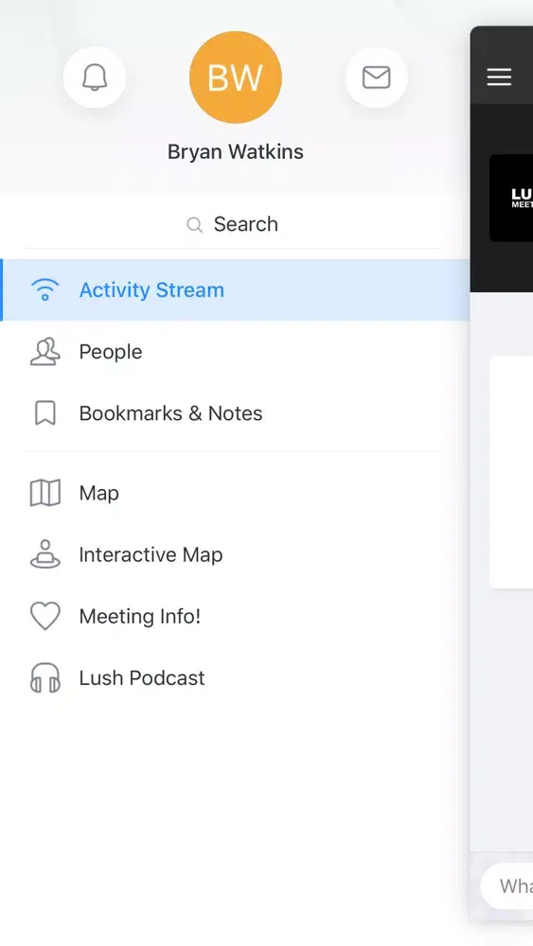Open the People menu item
This screenshot has width=533, height=946.
(235, 352)
